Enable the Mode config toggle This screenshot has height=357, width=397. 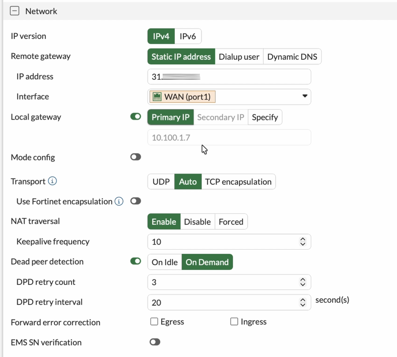click(x=136, y=157)
